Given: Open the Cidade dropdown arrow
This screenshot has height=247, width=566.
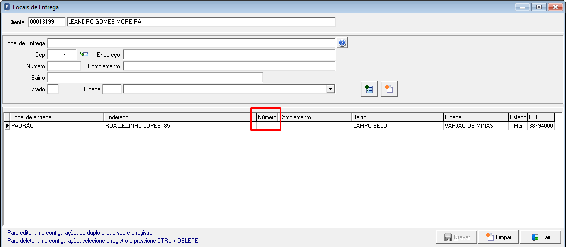Looking at the screenshot, I should tap(330, 89).
